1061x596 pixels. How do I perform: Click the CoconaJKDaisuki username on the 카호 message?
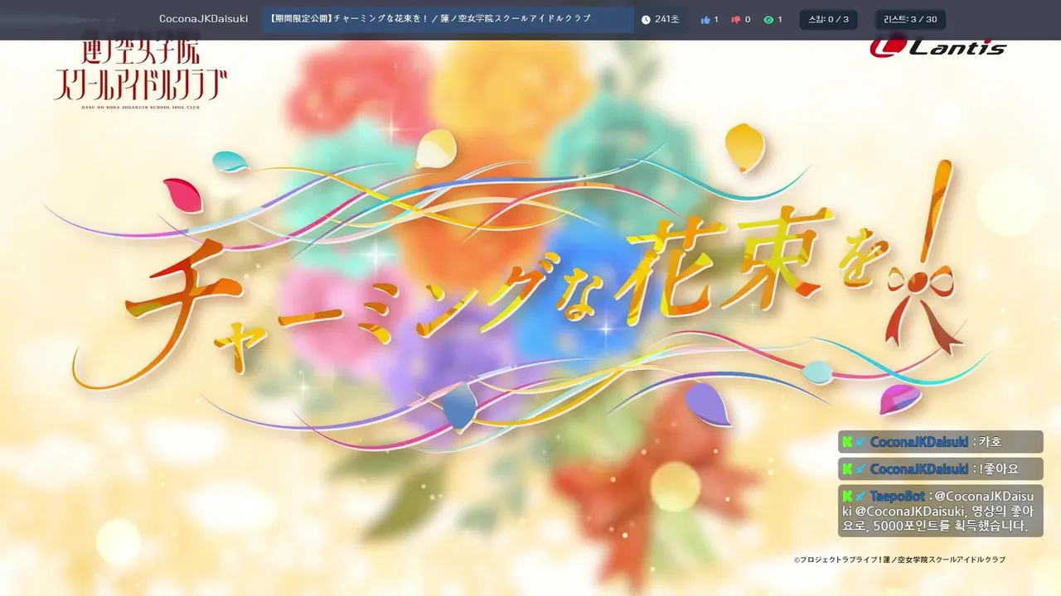(919, 442)
